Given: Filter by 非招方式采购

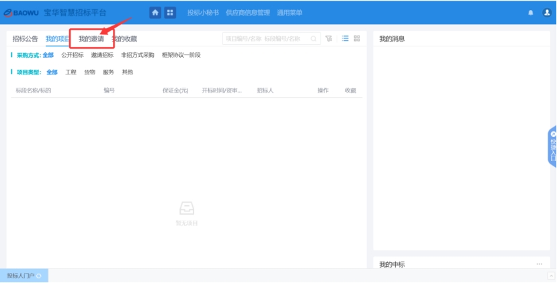Looking at the screenshot, I should [x=138, y=55].
